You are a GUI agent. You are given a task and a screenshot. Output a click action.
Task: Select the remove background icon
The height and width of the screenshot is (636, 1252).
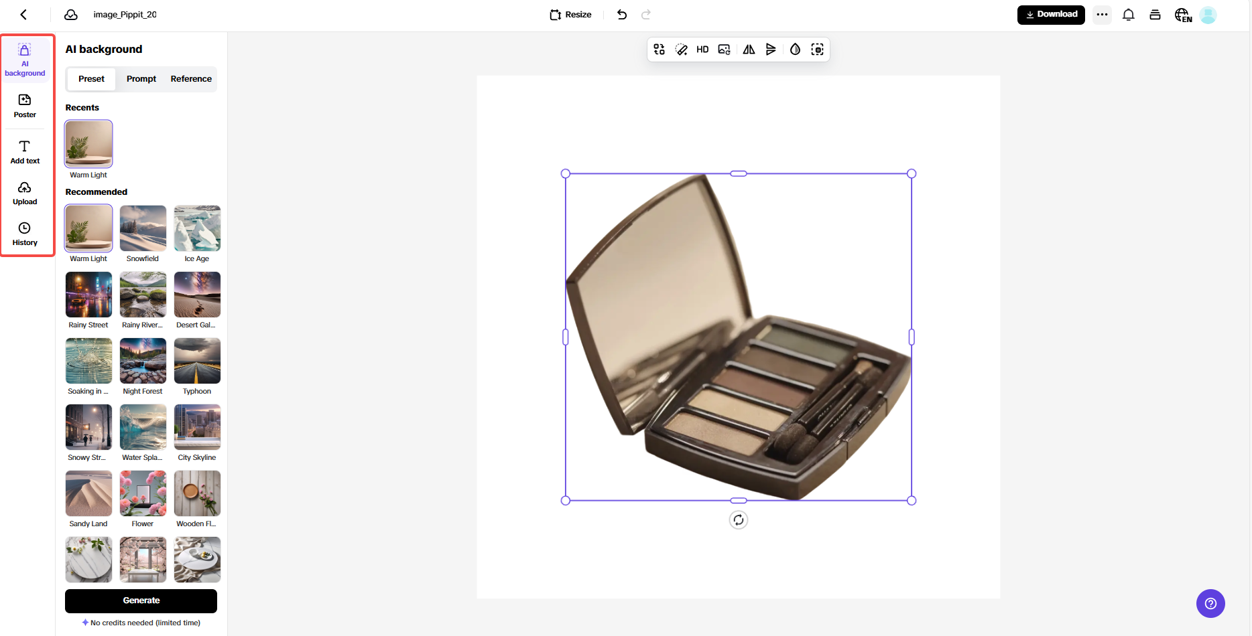click(817, 49)
